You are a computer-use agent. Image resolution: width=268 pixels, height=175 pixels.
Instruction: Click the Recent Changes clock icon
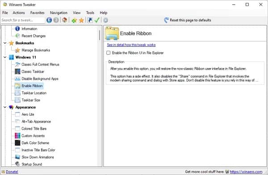coord(17,36)
